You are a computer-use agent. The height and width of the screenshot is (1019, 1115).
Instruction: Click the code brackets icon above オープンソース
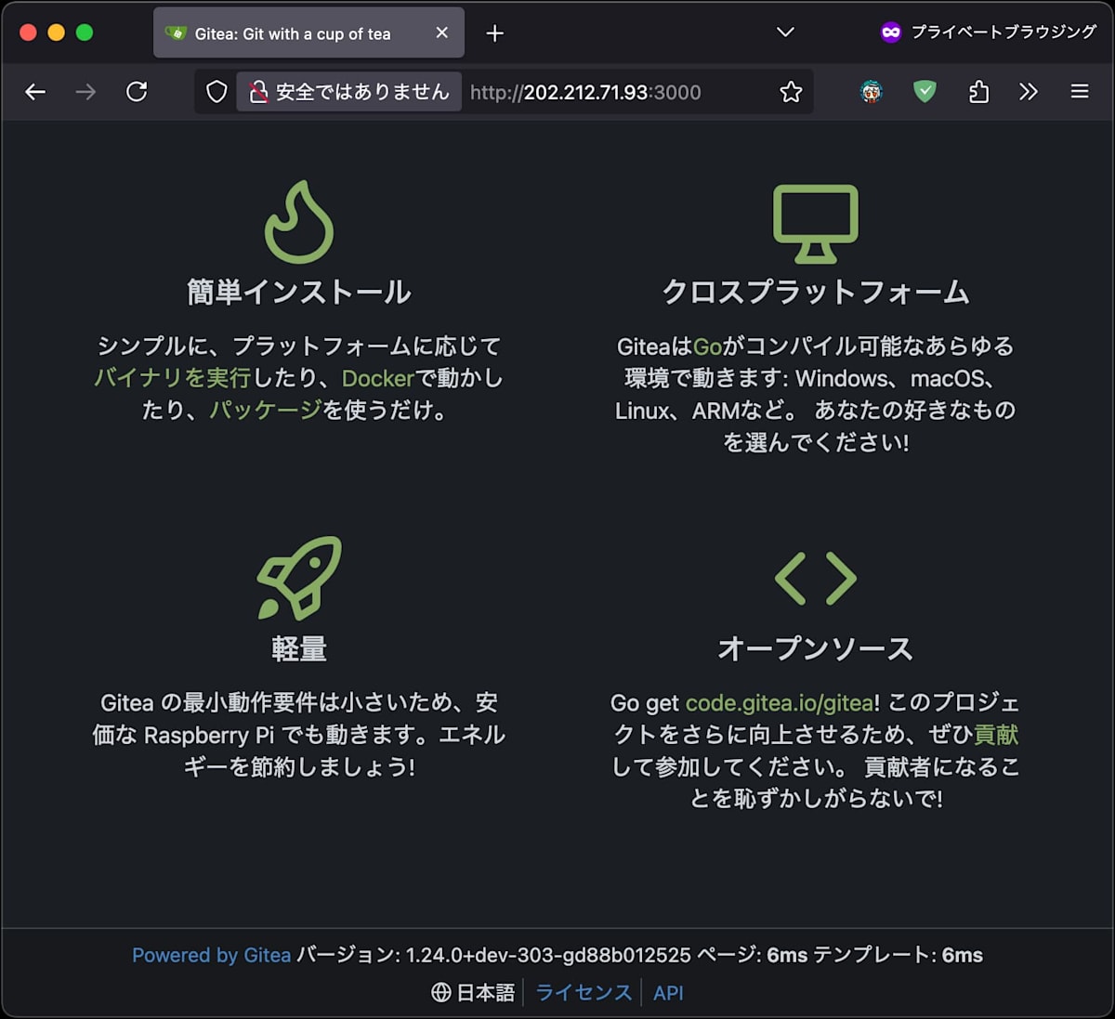(816, 579)
